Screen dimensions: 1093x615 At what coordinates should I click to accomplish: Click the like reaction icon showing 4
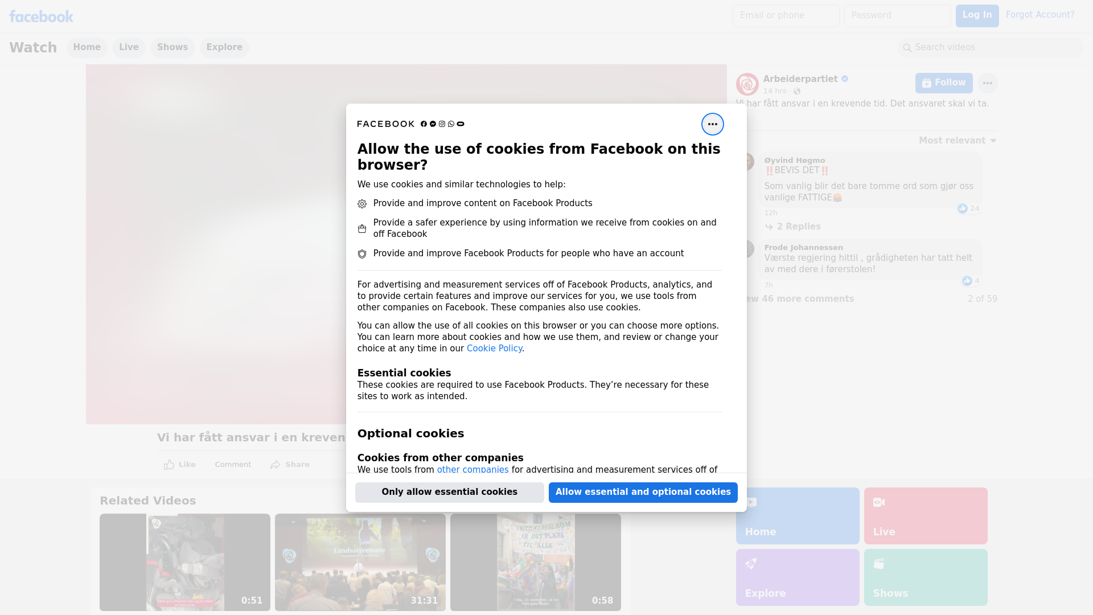click(967, 281)
